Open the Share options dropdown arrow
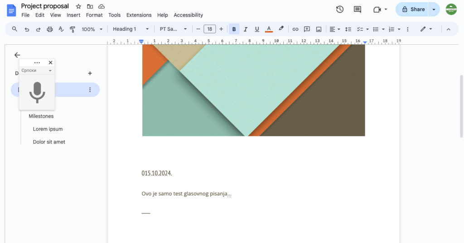The height and width of the screenshot is (243, 464). [434, 9]
